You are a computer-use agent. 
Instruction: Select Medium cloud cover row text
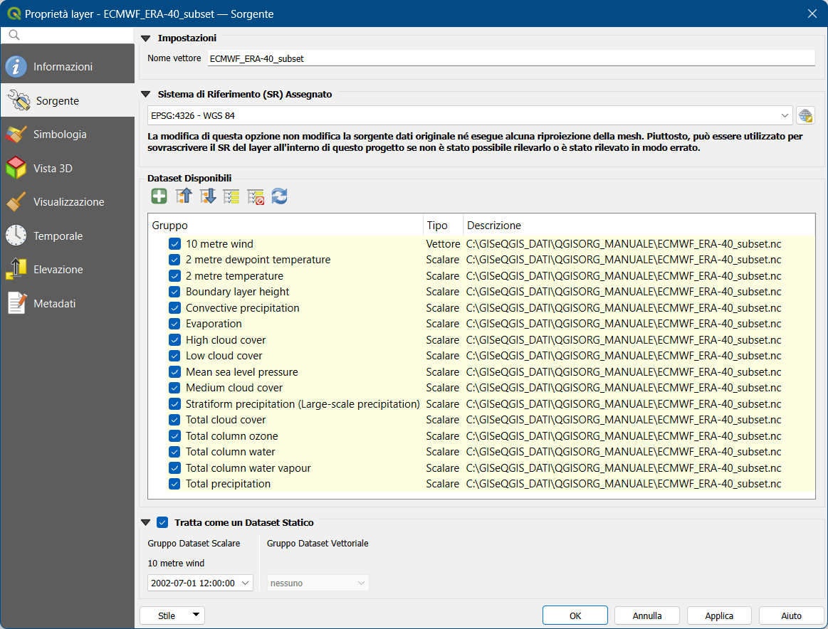point(234,388)
